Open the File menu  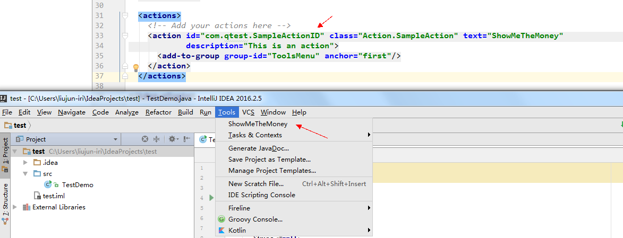pyautogui.click(x=7, y=112)
